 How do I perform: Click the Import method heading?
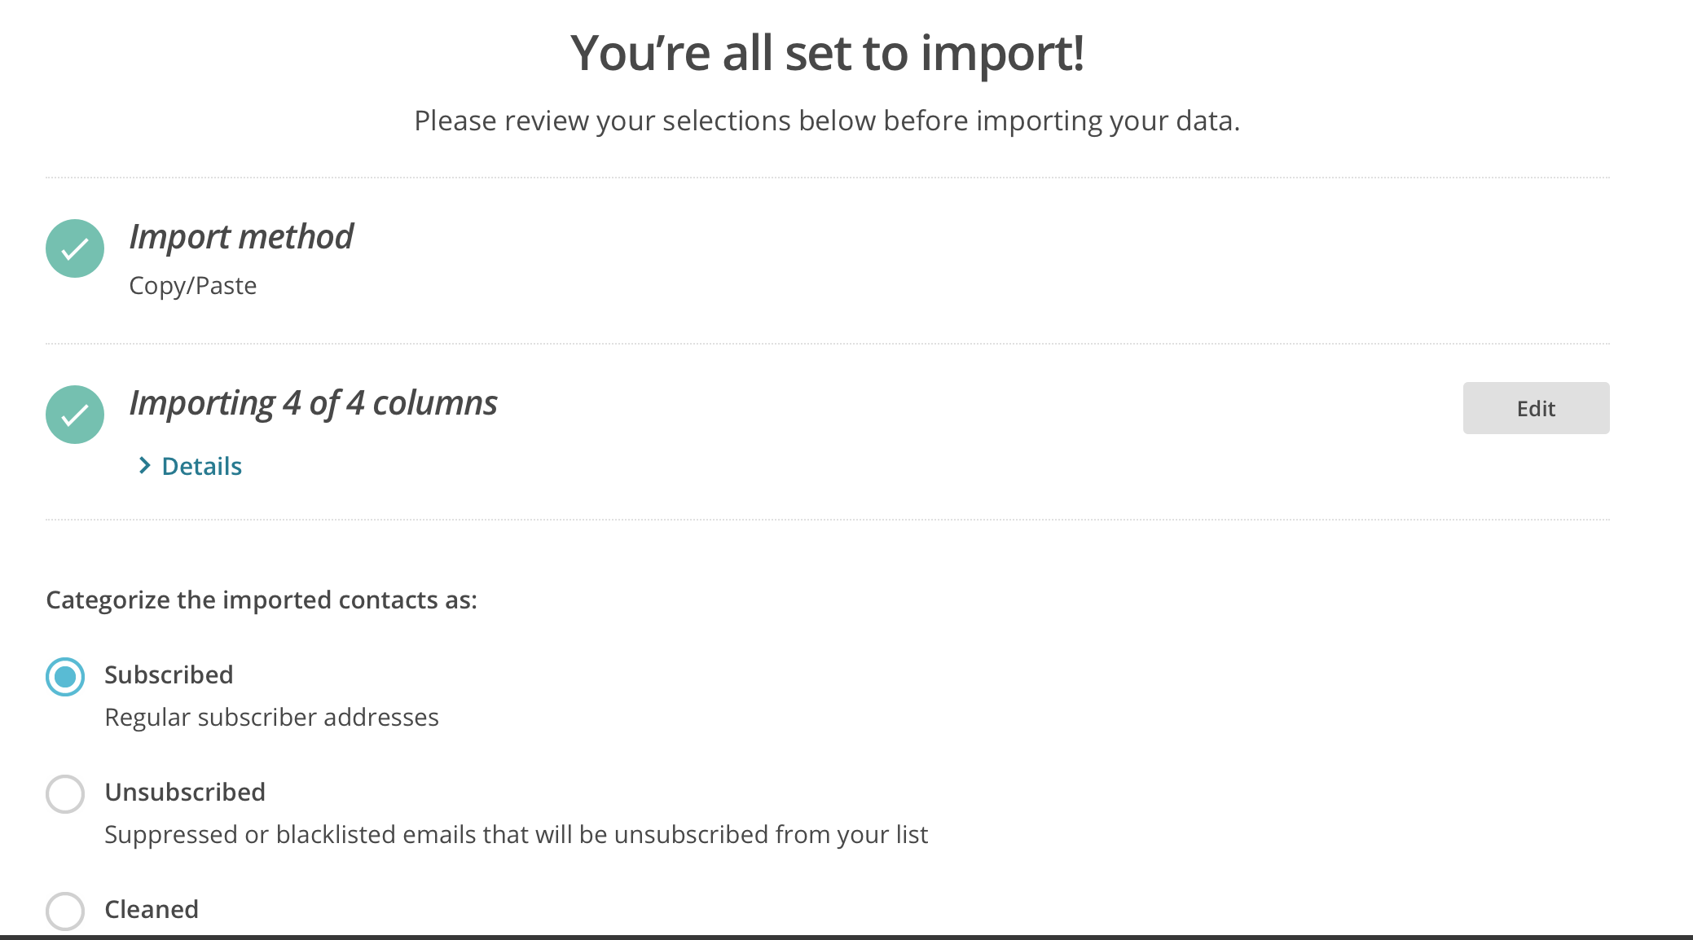241,237
